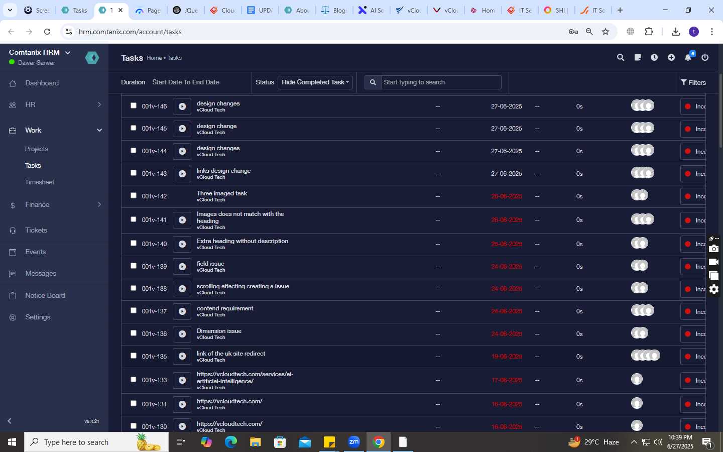This screenshot has height=452, width=723.
Task: Click the logout power icon
Action: click(705, 58)
